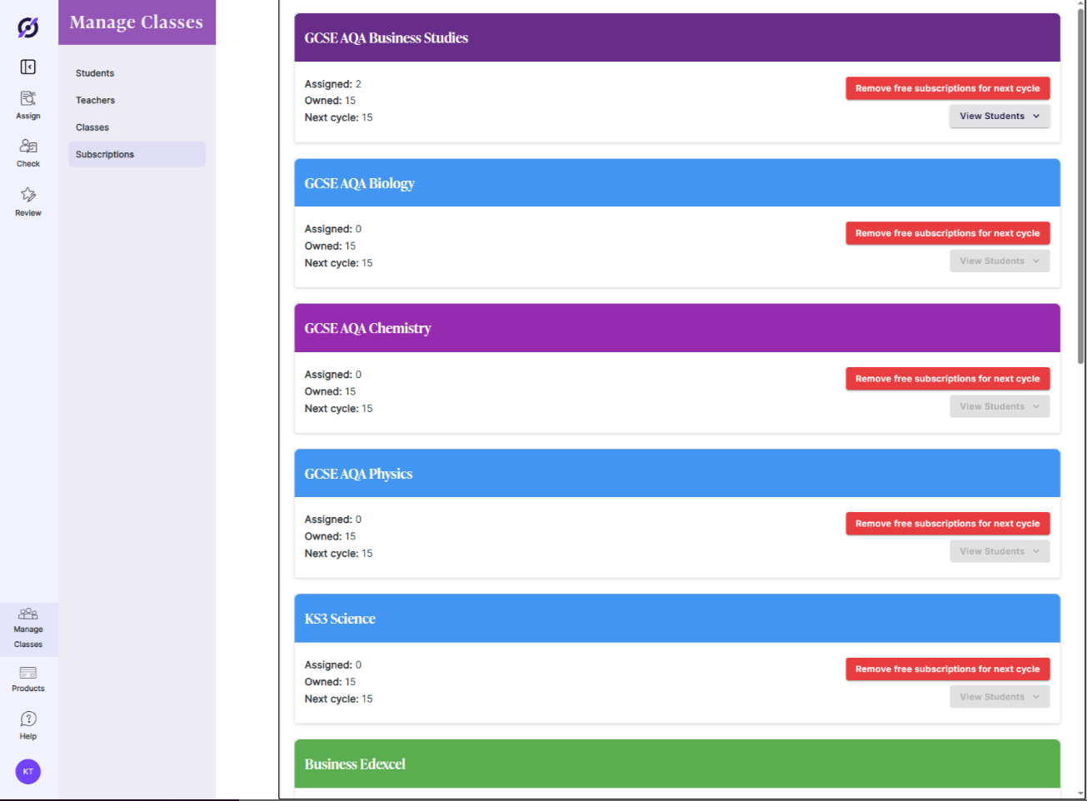Click the KS3 Science header

(x=677, y=619)
